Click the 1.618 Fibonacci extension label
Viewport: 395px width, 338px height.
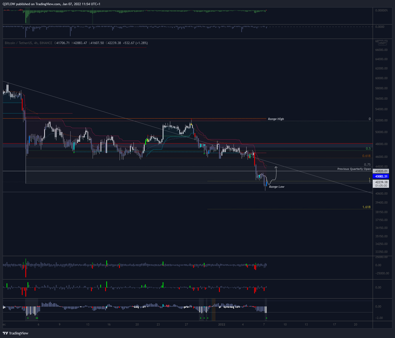(x=366, y=207)
